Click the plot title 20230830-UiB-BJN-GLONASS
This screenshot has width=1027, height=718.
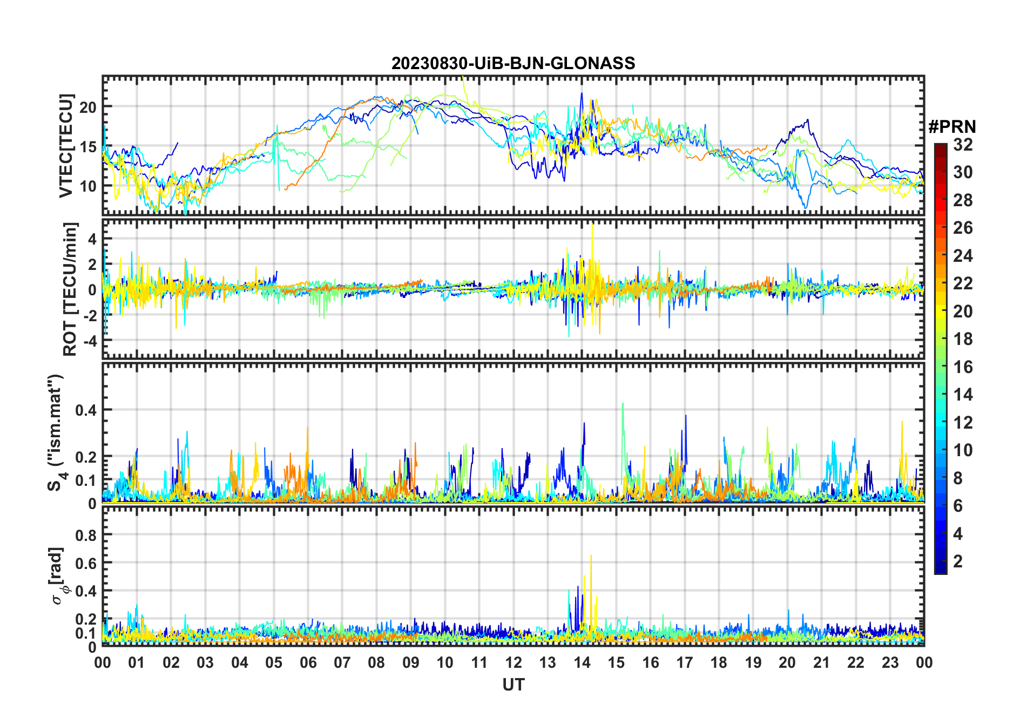tap(513, 64)
